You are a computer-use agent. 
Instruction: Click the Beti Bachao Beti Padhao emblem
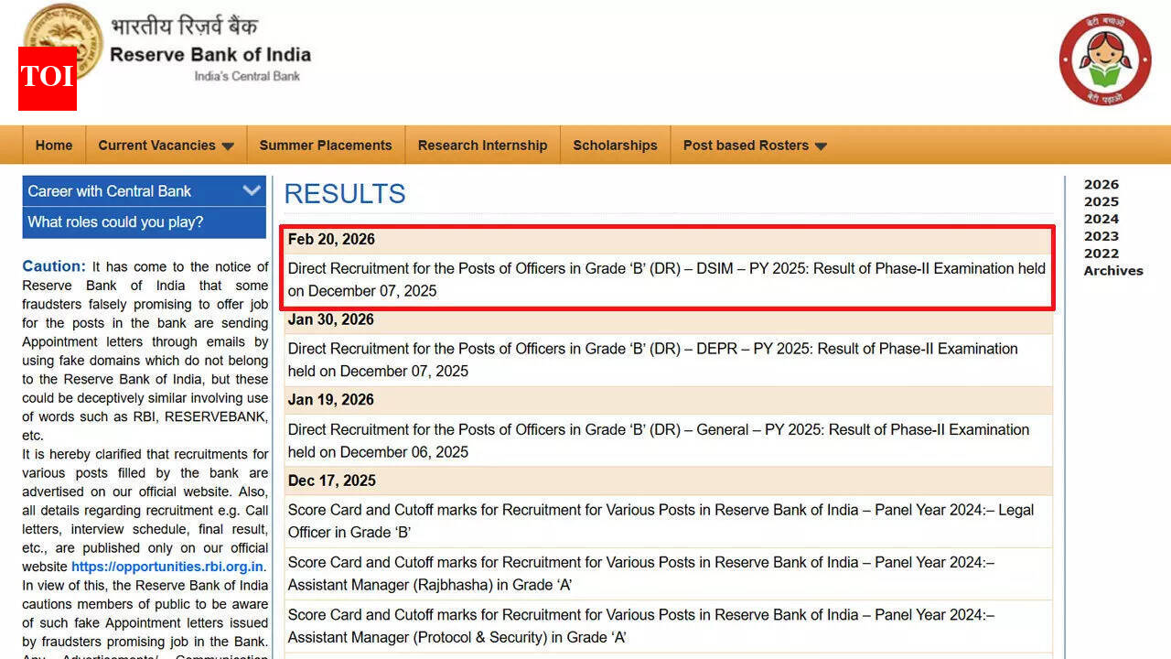tap(1104, 59)
